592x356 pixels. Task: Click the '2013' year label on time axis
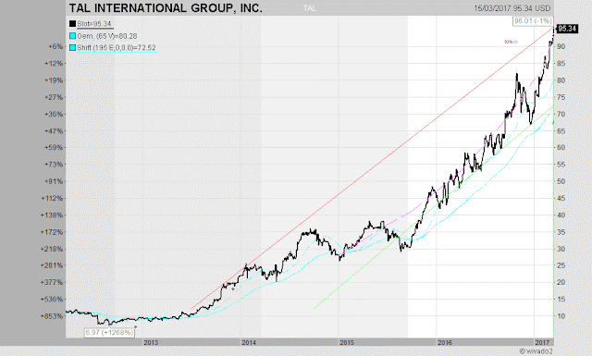coord(151,342)
